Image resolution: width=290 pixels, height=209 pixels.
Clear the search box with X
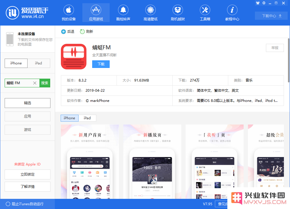[35, 83]
